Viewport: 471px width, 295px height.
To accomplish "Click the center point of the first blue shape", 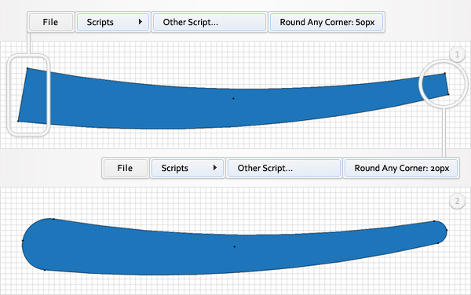I will [233, 98].
